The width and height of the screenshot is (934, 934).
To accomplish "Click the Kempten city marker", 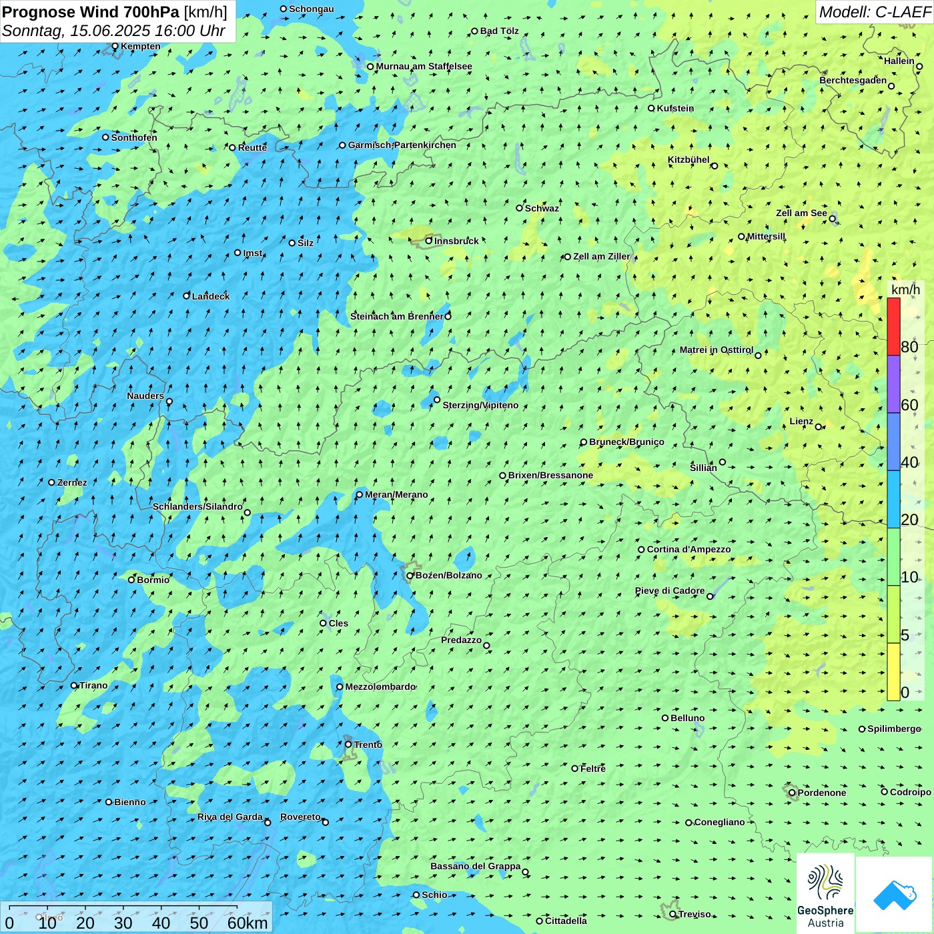I will (115, 46).
